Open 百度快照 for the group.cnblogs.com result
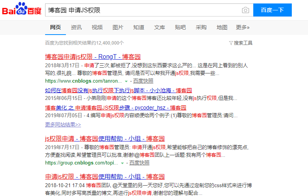This screenshot has height=196, width=308. (x=139, y=163)
